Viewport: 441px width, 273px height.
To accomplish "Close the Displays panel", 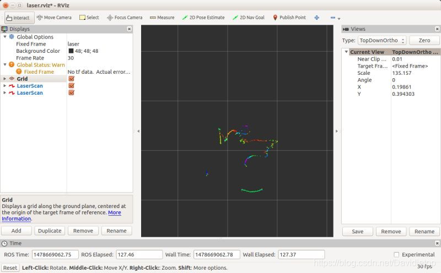I will 129,29.
